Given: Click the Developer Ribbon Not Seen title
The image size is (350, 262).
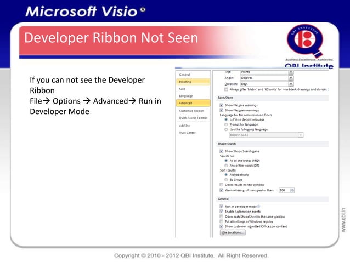Looking at the screenshot, I should [111, 37].
